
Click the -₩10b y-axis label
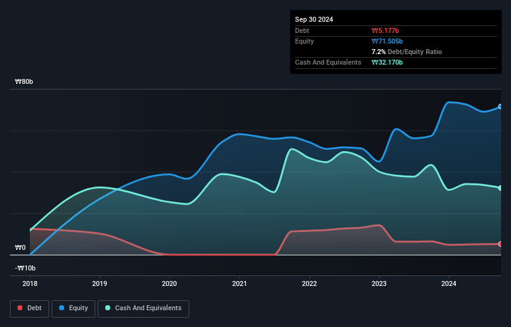coord(25,268)
